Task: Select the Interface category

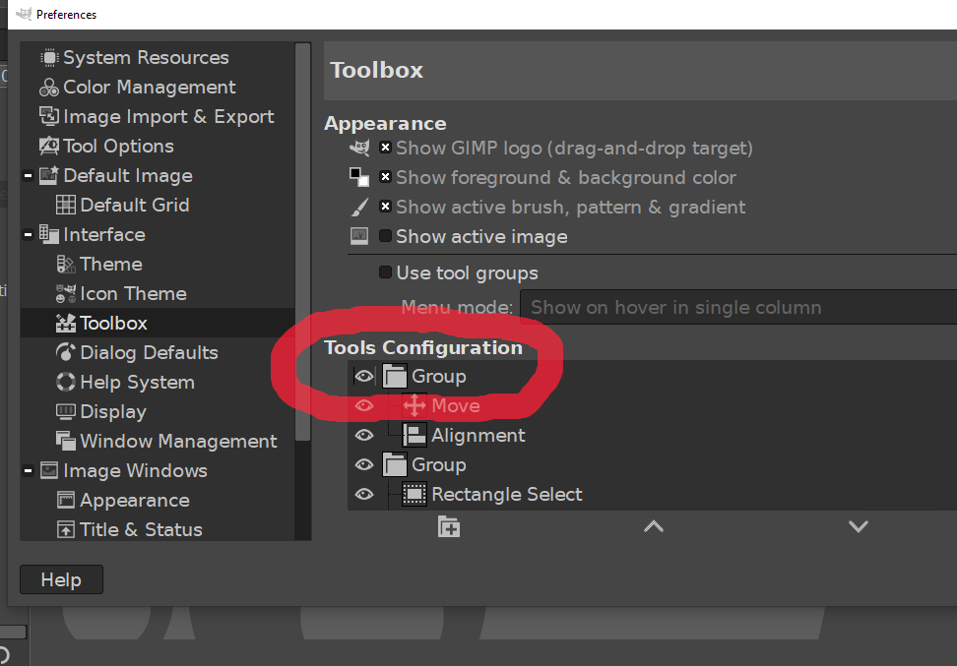Action: coord(93,235)
